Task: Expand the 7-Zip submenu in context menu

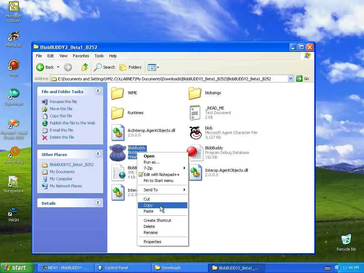Action: [x=162, y=168]
